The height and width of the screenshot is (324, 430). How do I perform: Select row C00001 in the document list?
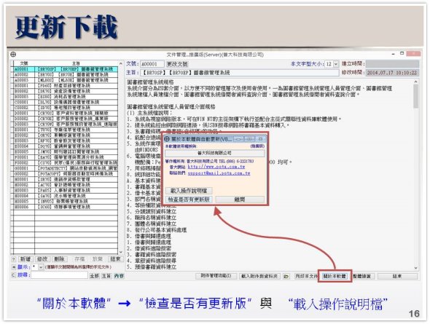coord(66,102)
